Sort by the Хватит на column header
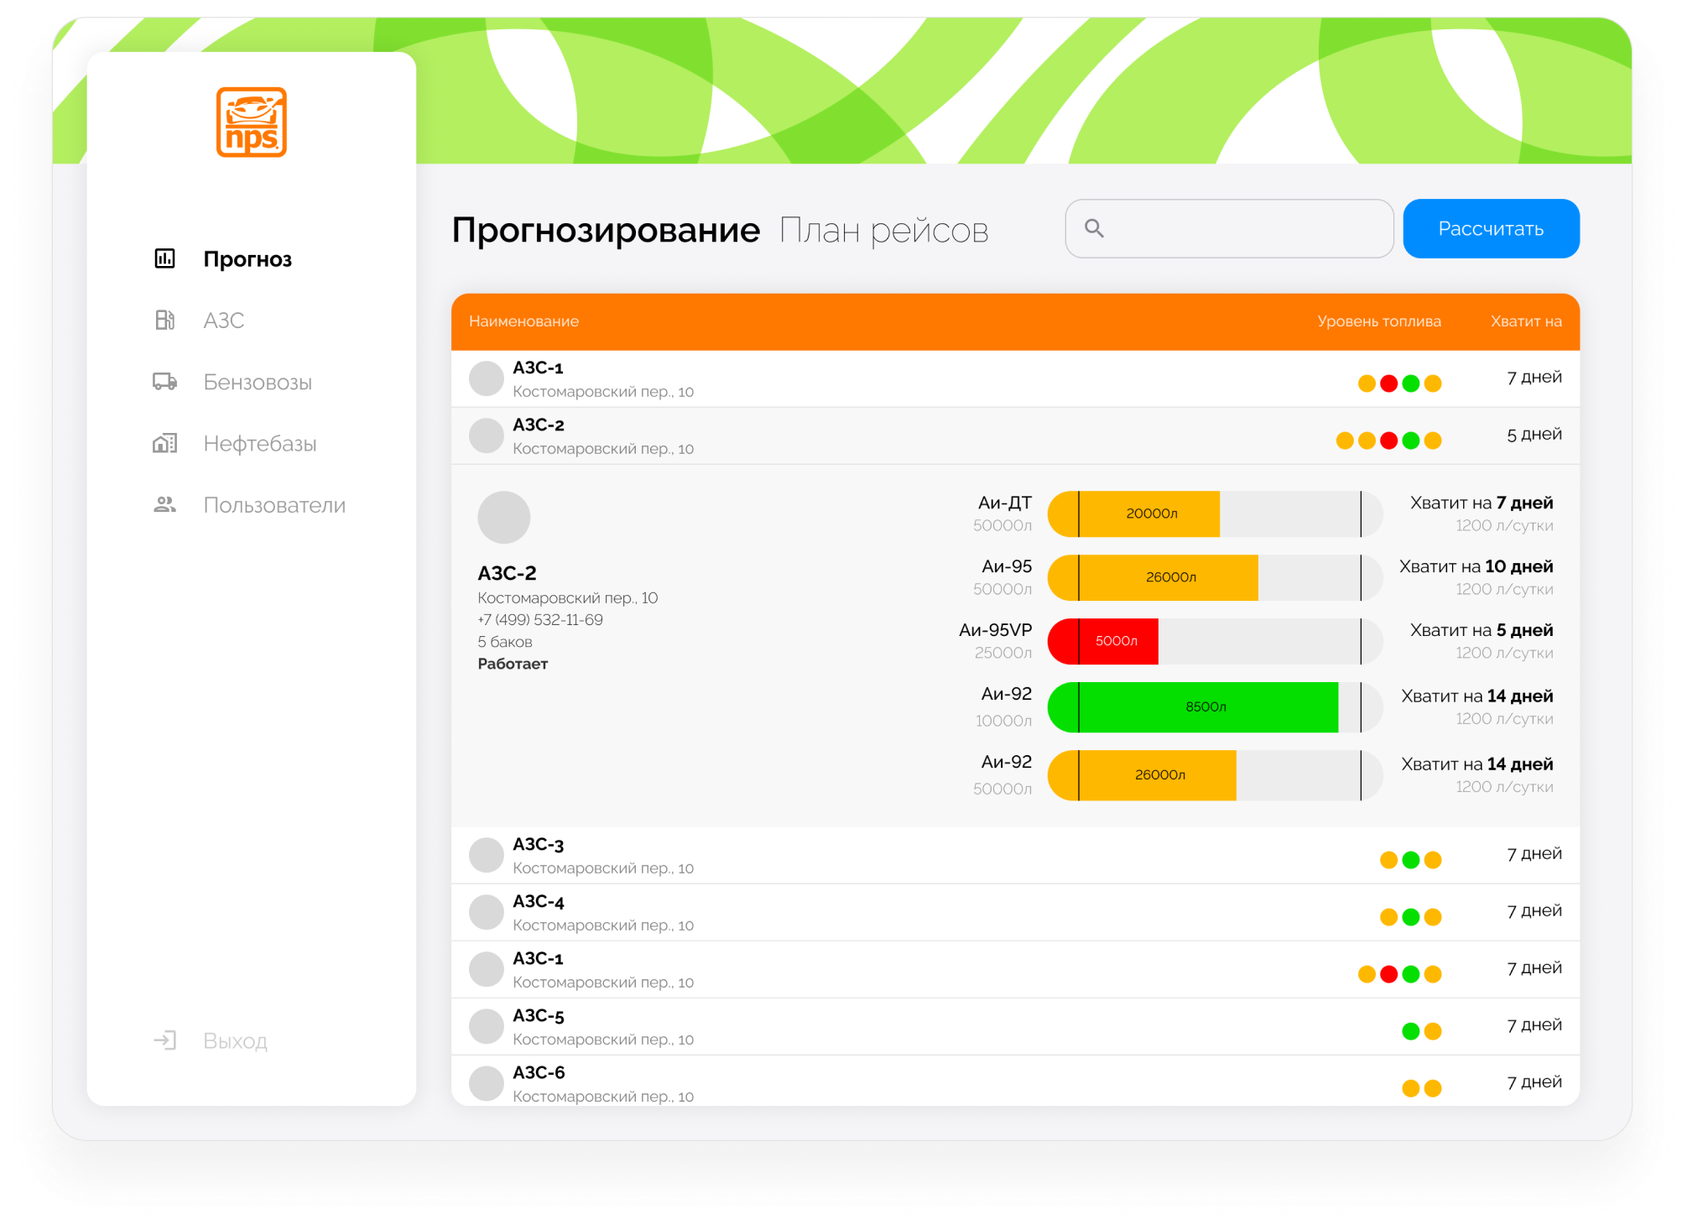The width and height of the screenshot is (1682, 1225). (x=1525, y=321)
